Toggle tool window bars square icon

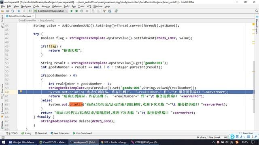(3, 137)
